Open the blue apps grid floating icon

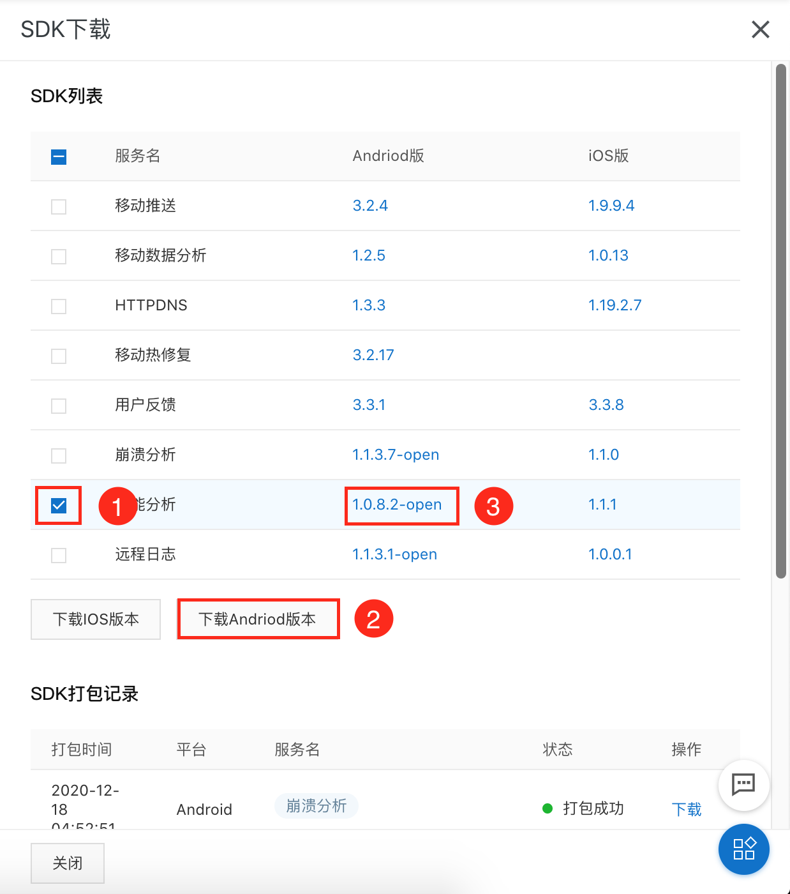coord(743,849)
